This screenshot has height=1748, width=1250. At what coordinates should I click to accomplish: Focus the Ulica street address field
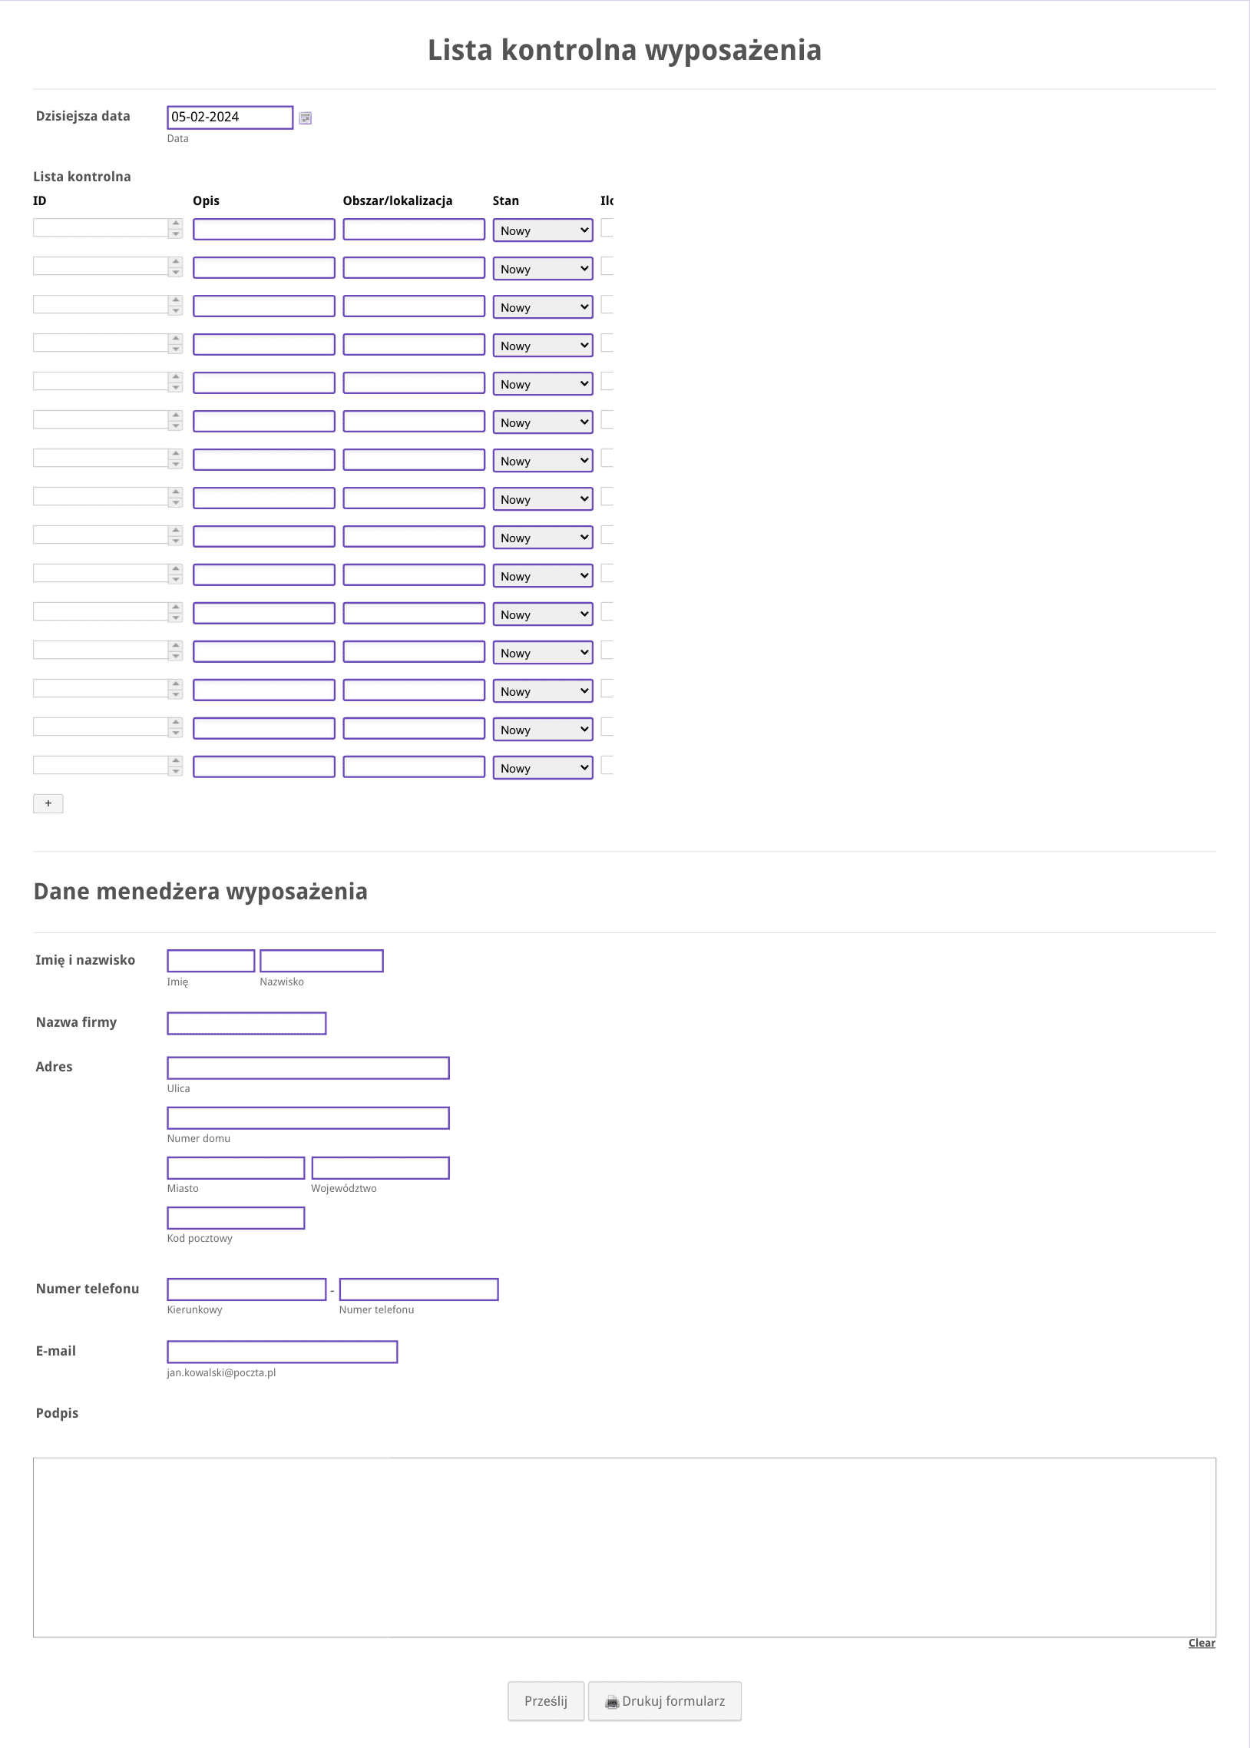[x=308, y=1068]
